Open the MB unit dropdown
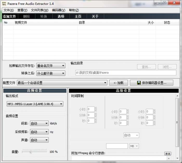Image resolution: width=182 pixels, height=163 pixels. tap(134, 146)
